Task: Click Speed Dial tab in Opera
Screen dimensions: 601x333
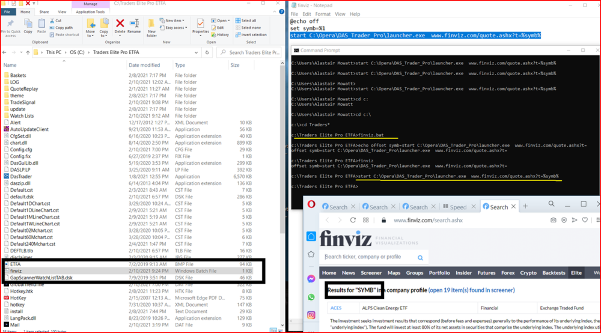Action: pyautogui.click(x=459, y=207)
